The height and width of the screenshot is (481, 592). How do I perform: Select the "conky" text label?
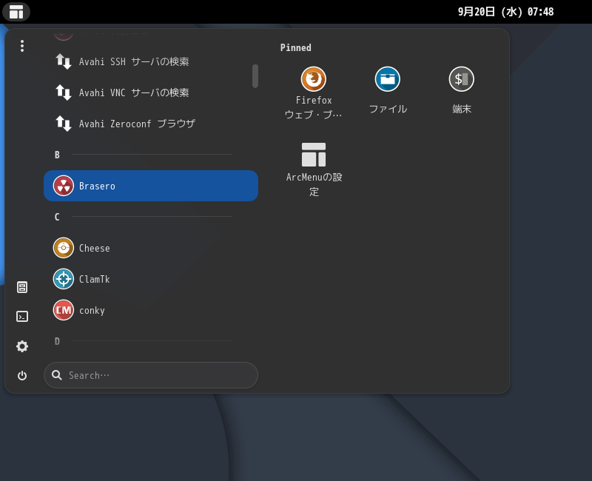tap(92, 311)
